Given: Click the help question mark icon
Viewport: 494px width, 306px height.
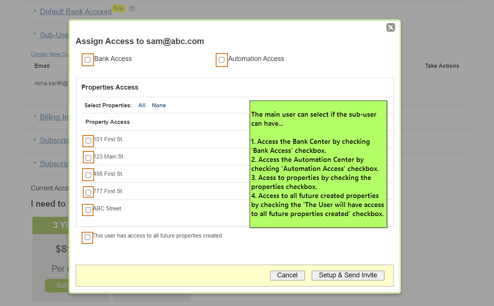Looking at the screenshot, I should pyautogui.click(x=132, y=9).
